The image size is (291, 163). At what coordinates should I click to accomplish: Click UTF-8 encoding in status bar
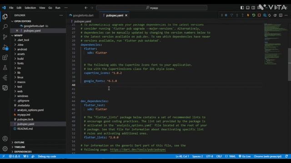click(x=210, y=156)
